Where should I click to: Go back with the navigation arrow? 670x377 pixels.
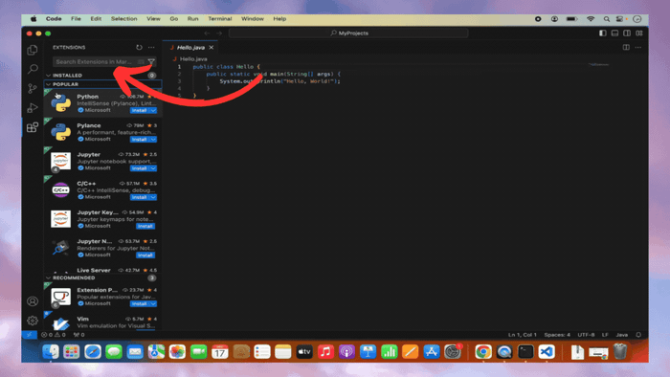[208, 33]
